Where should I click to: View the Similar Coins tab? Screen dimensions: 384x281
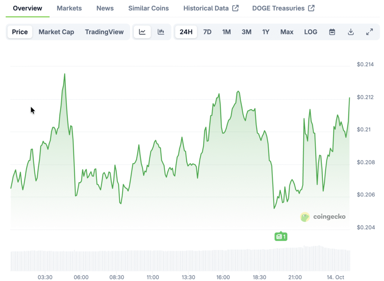[x=148, y=8]
